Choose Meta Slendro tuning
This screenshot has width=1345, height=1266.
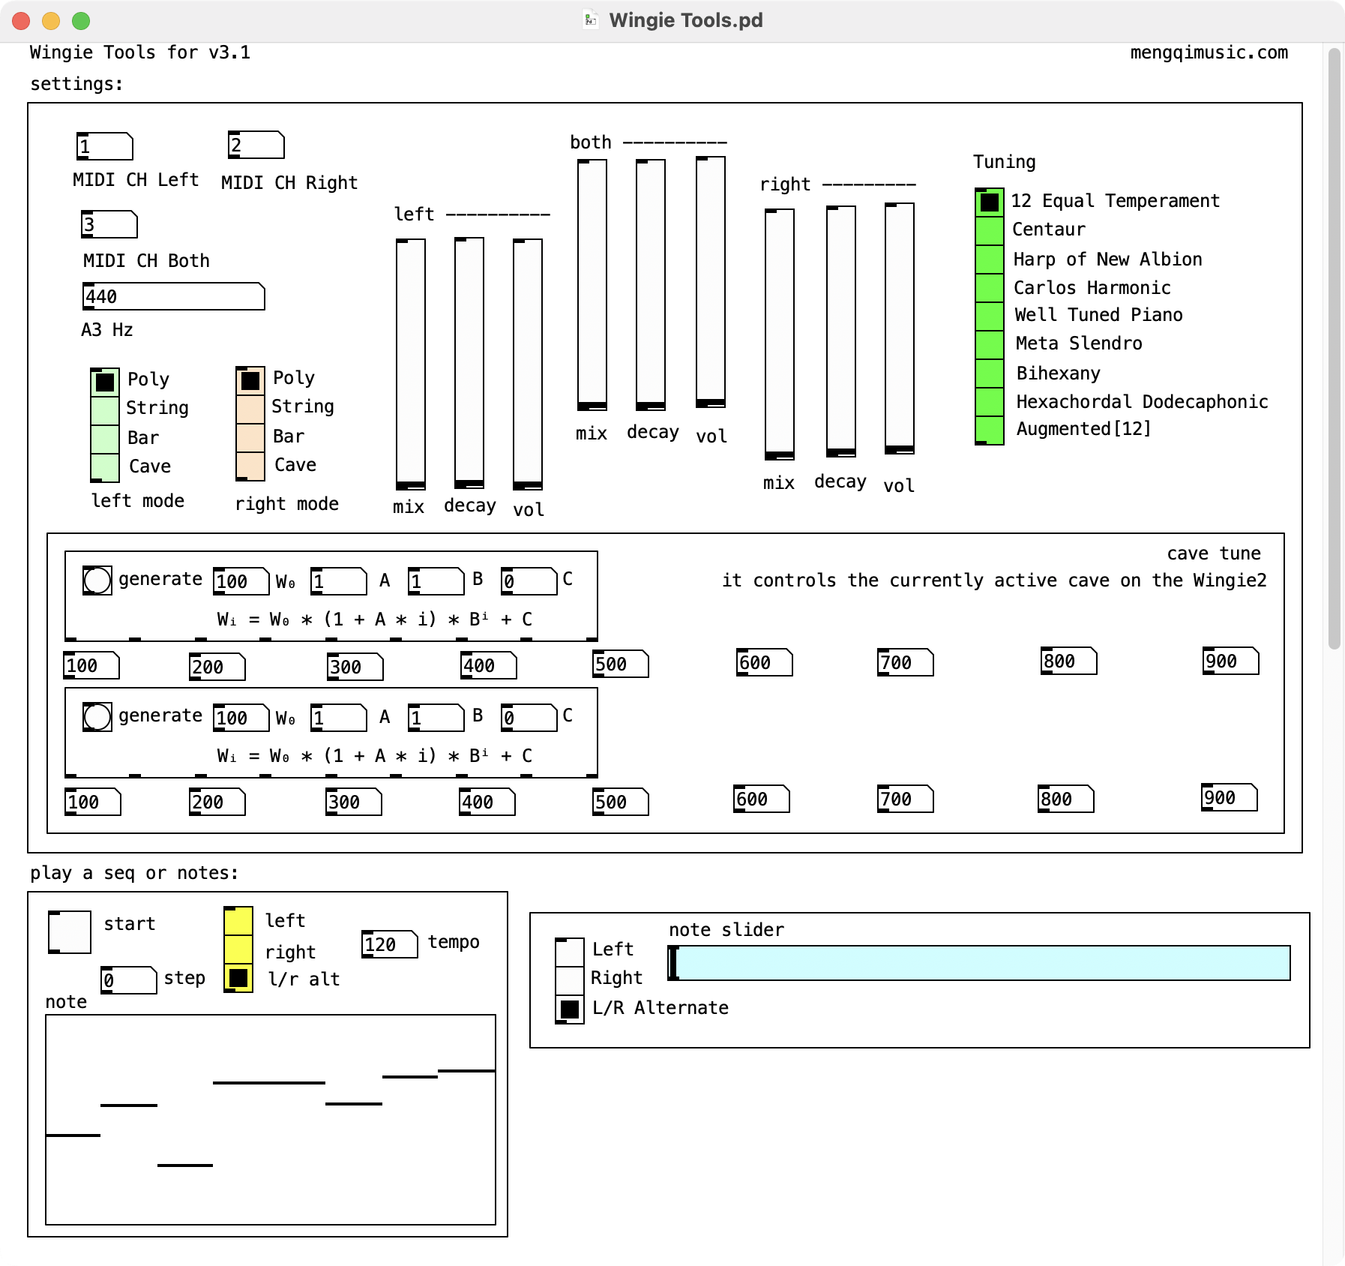[x=990, y=345]
